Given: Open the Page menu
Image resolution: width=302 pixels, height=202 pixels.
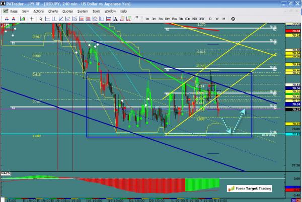Looking at the screenshot, I should click(14, 11).
